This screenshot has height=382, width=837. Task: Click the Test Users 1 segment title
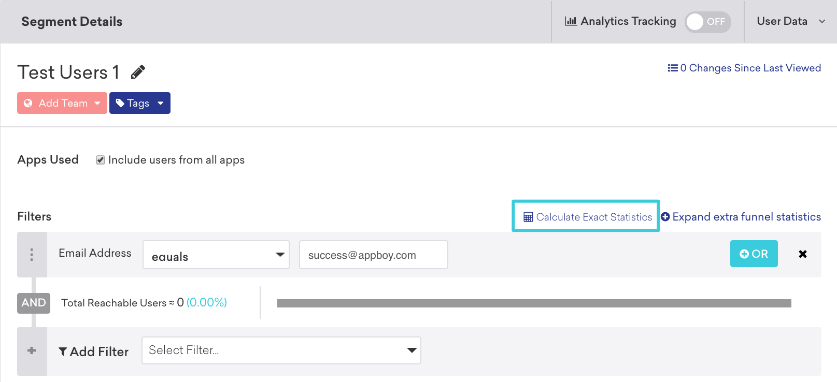point(68,72)
